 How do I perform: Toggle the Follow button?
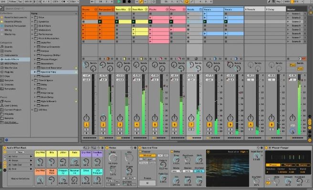coord(12,1)
